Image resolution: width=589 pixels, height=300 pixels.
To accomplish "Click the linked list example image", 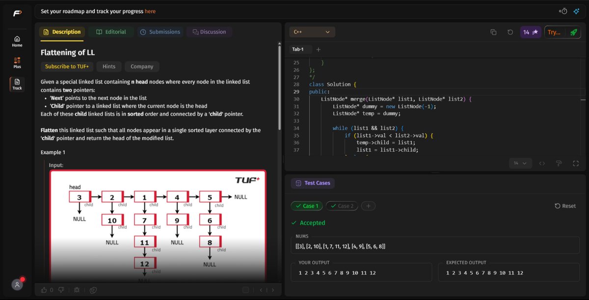I will [x=158, y=226].
